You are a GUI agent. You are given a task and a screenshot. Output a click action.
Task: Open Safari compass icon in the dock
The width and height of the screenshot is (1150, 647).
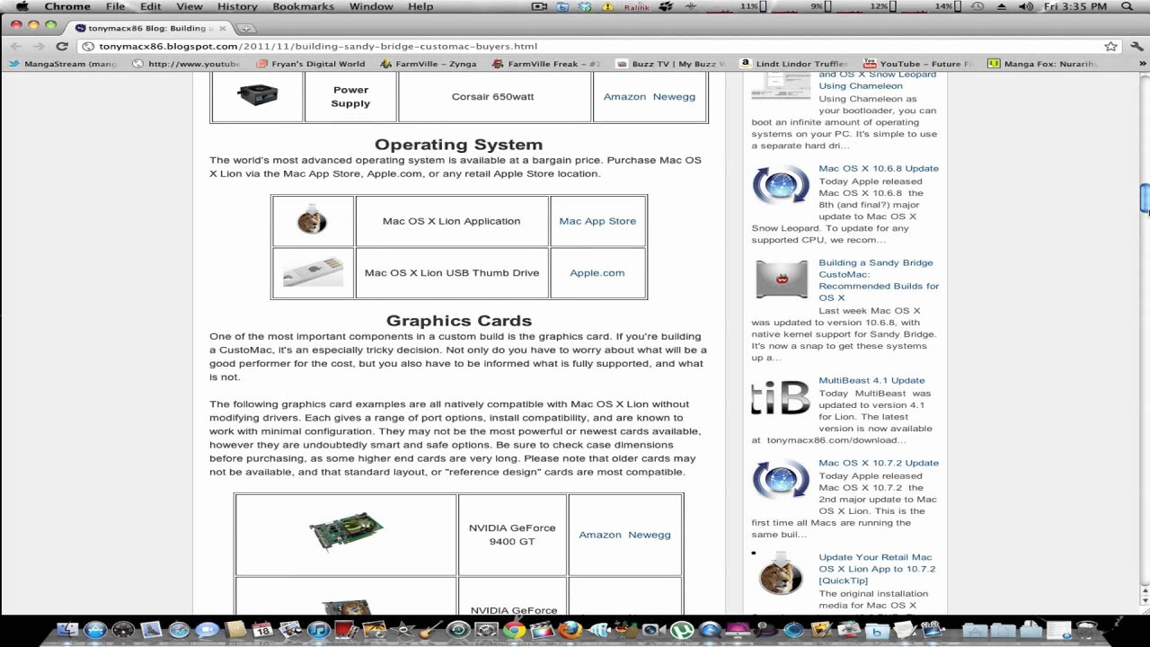click(179, 629)
